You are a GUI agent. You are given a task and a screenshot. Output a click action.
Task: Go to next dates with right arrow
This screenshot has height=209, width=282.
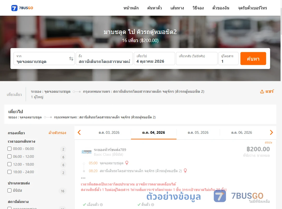tap(271, 132)
